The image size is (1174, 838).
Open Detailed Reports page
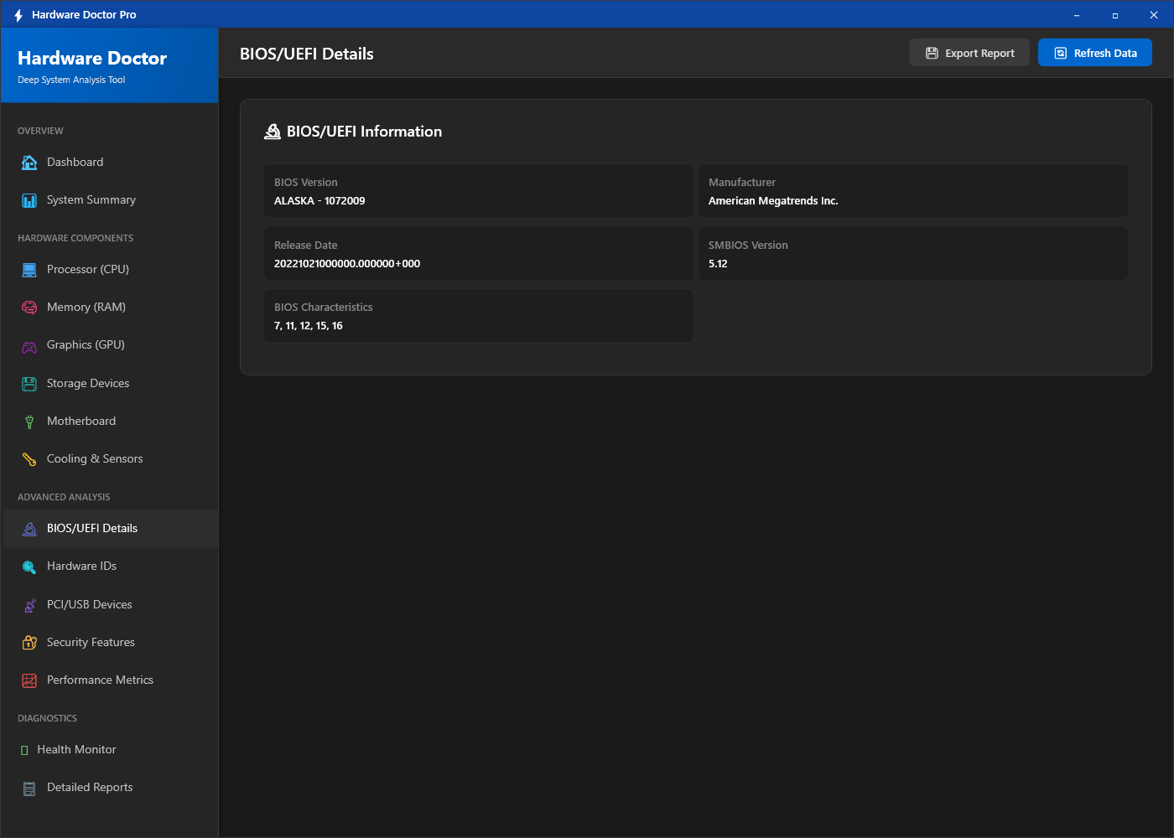point(110,788)
